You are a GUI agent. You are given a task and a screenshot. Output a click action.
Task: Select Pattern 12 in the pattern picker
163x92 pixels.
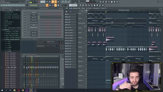click(70, 43)
